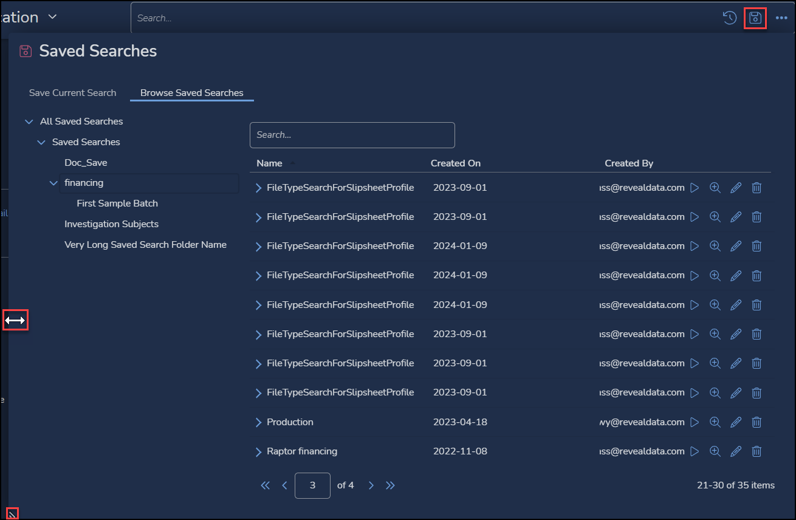This screenshot has height=520, width=796.
Task: Delete the first FileTypeSearchForSlipsheetProfile entry
Action: pyautogui.click(x=757, y=188)
